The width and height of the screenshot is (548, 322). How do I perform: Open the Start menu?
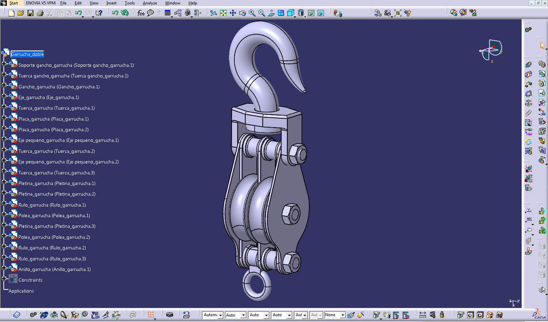tap(13, 3)
